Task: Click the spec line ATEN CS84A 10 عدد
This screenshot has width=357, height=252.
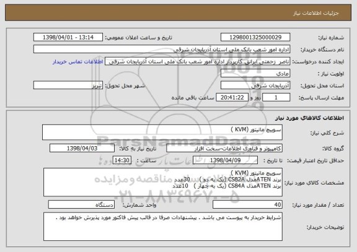Action: pos(227,186)
